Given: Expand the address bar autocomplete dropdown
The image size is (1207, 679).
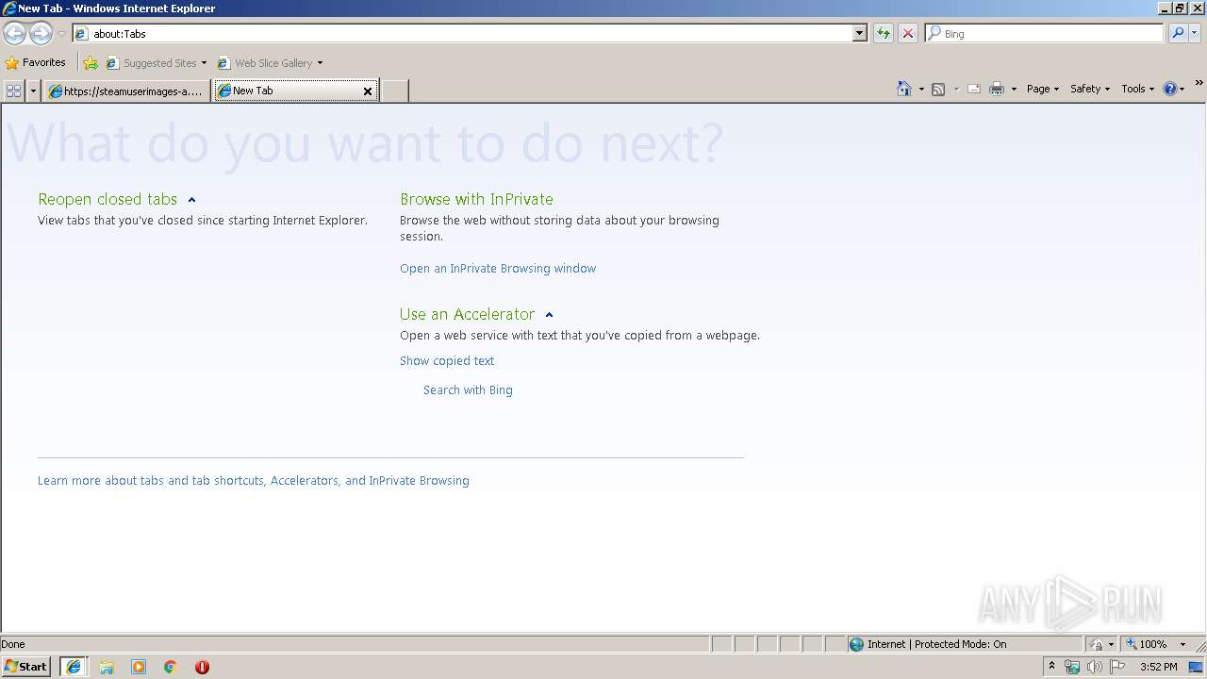Looking at the screenshot, I should [x=859, y=33].
